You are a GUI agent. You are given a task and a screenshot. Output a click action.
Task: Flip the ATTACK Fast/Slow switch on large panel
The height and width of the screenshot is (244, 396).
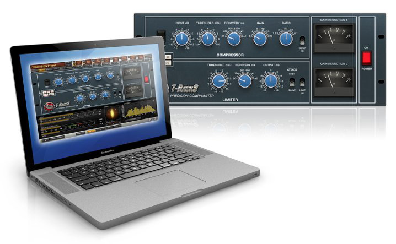[292, 82]
